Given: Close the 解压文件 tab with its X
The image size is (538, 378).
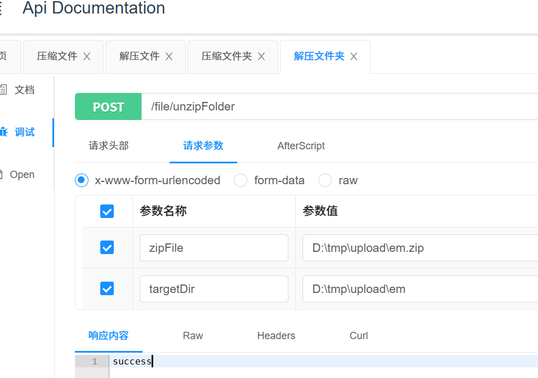Looking at the screenshot, I should 169,56.
